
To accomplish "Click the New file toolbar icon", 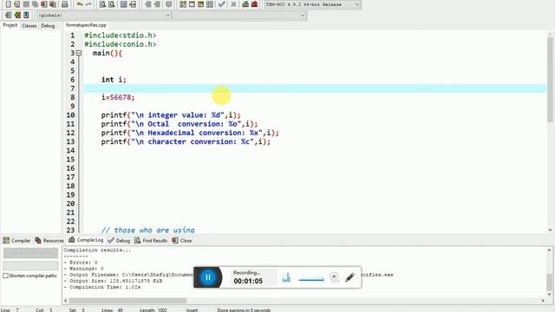I will point(8,4).
